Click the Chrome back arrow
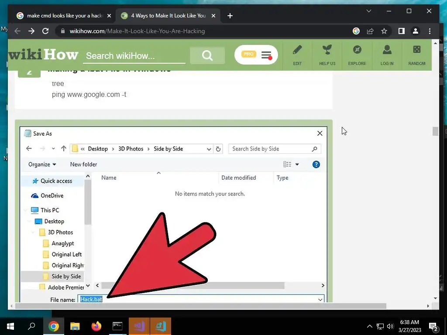Screen dimensions: 447x335 point(17,31)
